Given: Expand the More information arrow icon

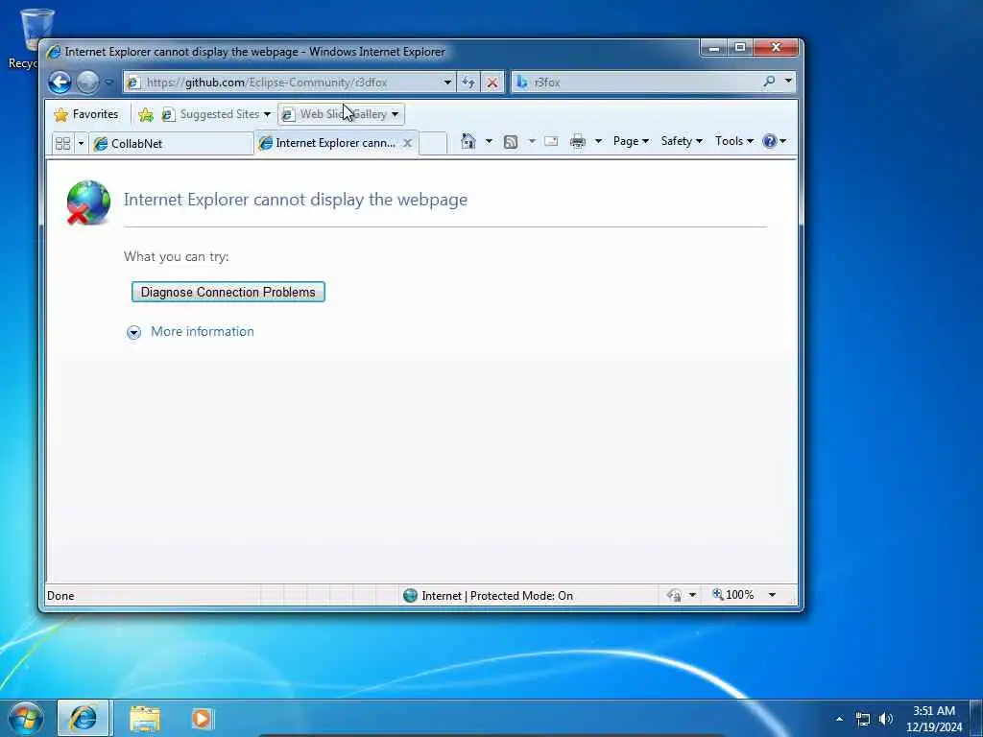Looking at the screenshot, I should (x=133, y=332).
